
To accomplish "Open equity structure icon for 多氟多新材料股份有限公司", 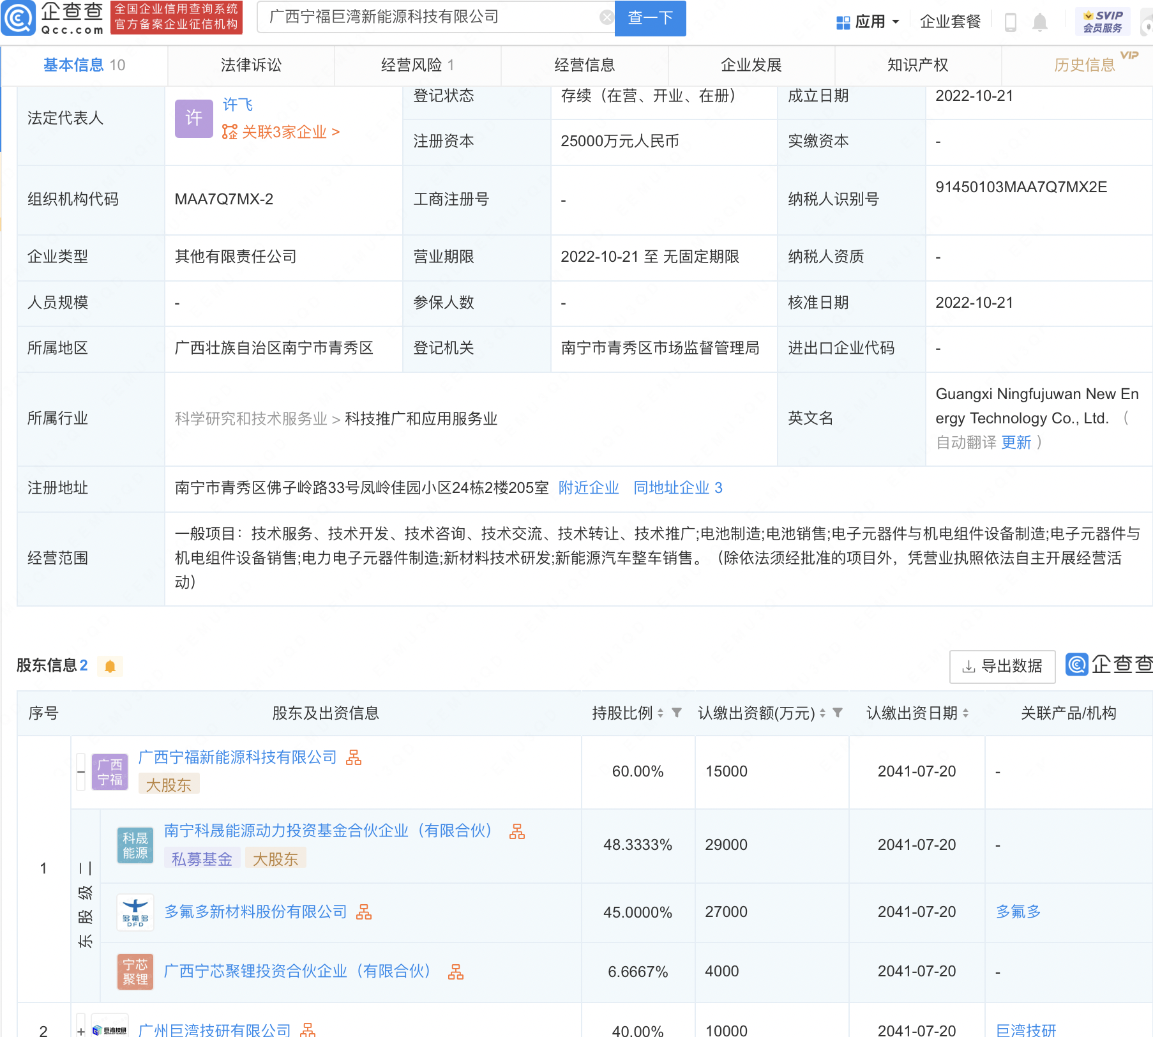I will [x=364, y=912].
